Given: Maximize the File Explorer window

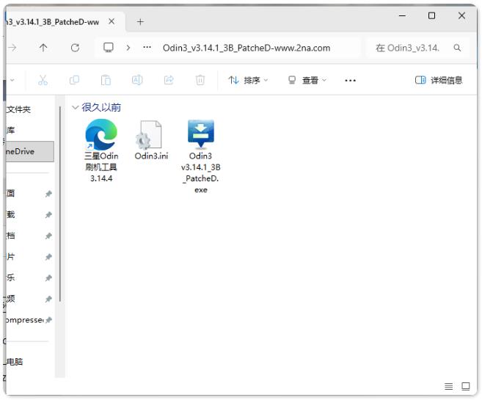Looking at the screenshot, I should coord(431,15).
